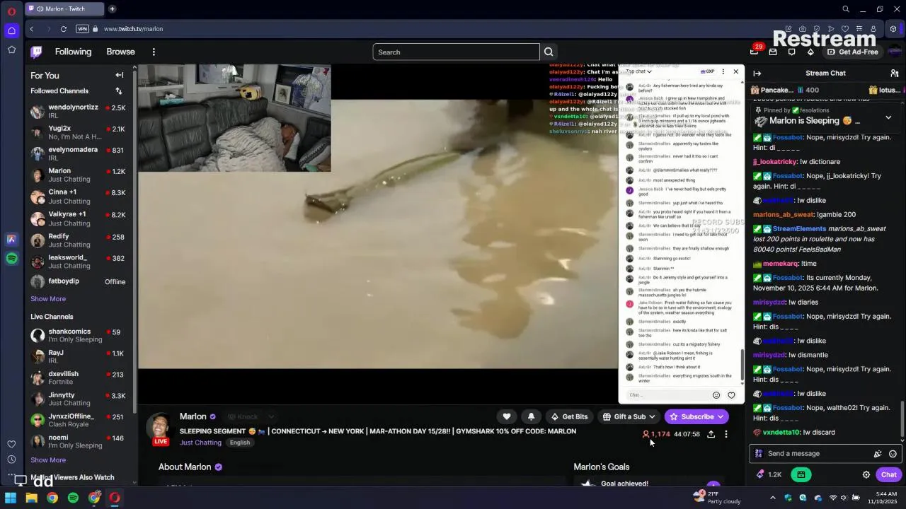
Task: Open shankcomics live channel
Action: [x=78, y=336]
